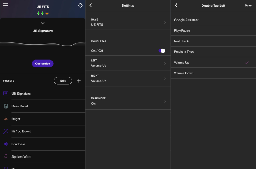Open the hamburger menu

(x=5, y=5)
